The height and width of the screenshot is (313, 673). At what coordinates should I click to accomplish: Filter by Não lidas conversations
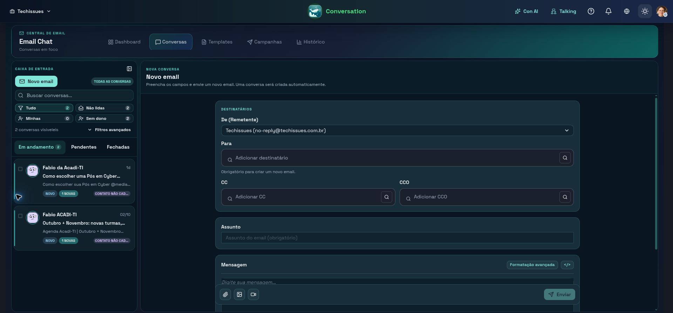(104, 108)
